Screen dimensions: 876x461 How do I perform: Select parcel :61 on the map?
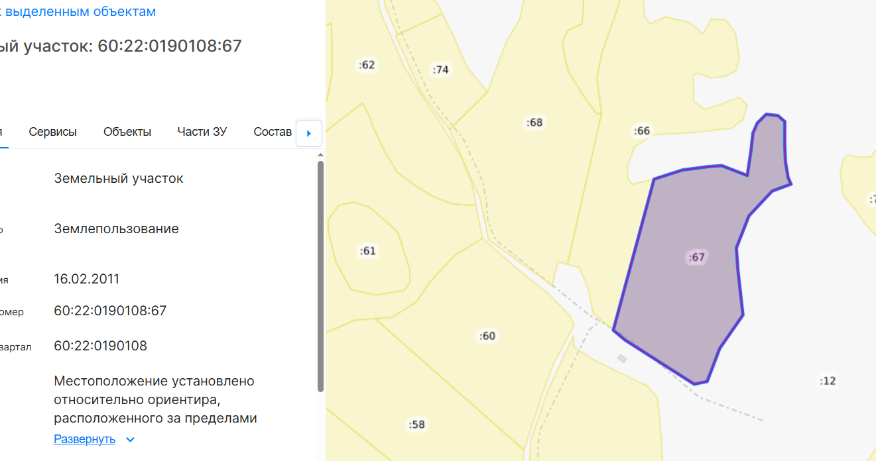(x=367, y=251)
